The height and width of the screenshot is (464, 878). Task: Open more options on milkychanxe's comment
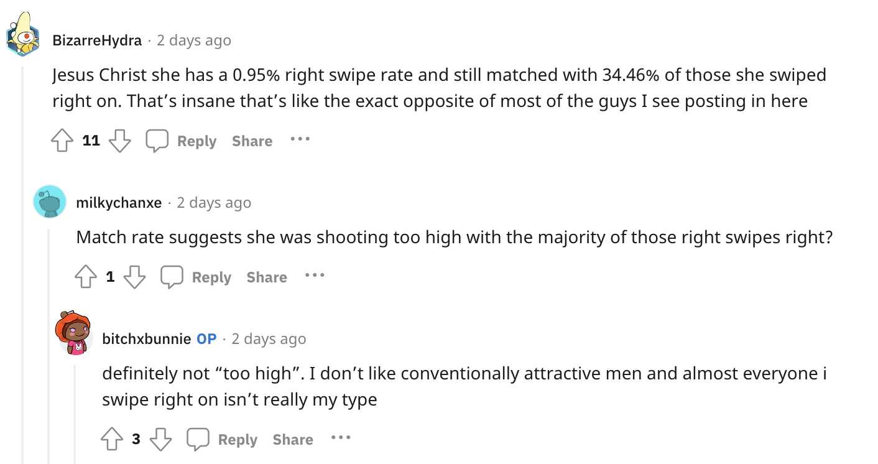tap(315, 275)
